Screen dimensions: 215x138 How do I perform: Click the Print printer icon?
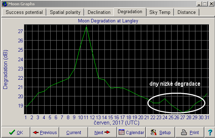184,132
